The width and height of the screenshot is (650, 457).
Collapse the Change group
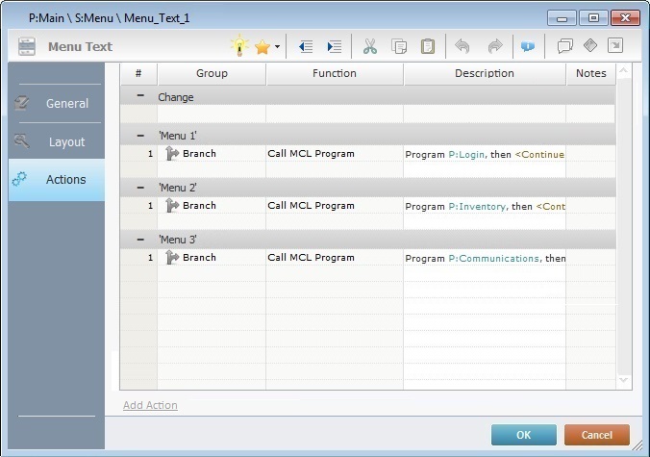[140, 96]
